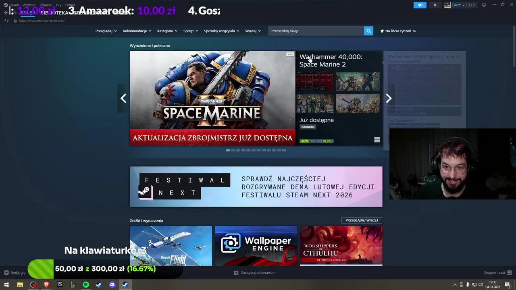This screenshot has width=516, height=290.
Task: Click the Windows platform icon on Space Marine 2
Action: (377, 140)
